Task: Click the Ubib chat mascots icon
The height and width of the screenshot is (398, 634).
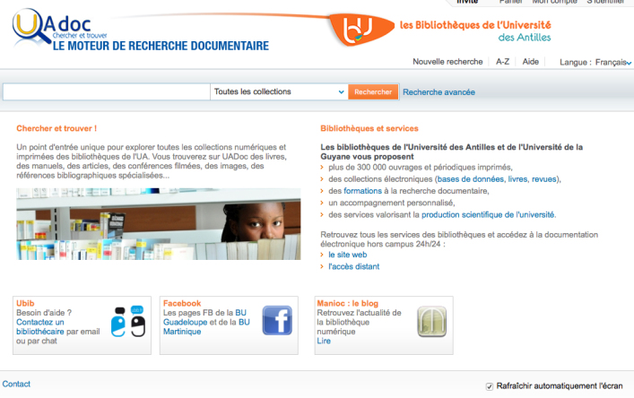Action: 128,322
